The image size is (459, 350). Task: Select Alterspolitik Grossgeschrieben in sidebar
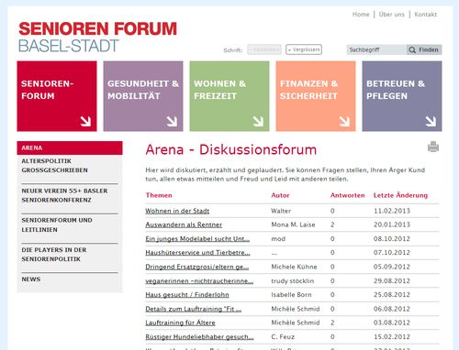coord(54,166)
